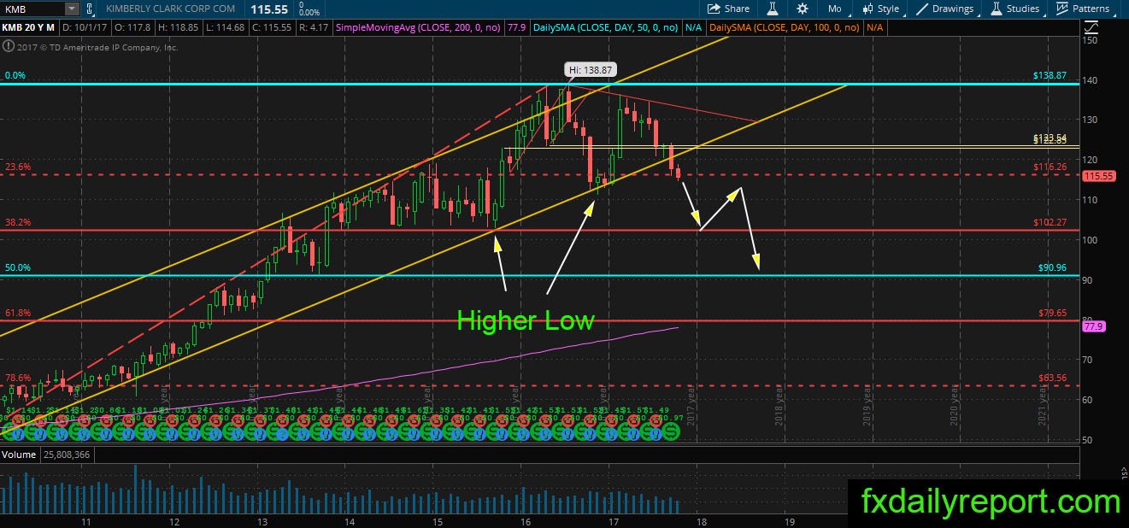Click the symbol stepper arrows beside KMB
The width and height of the screenshot is (1129, 528).
tap(91, 9)
